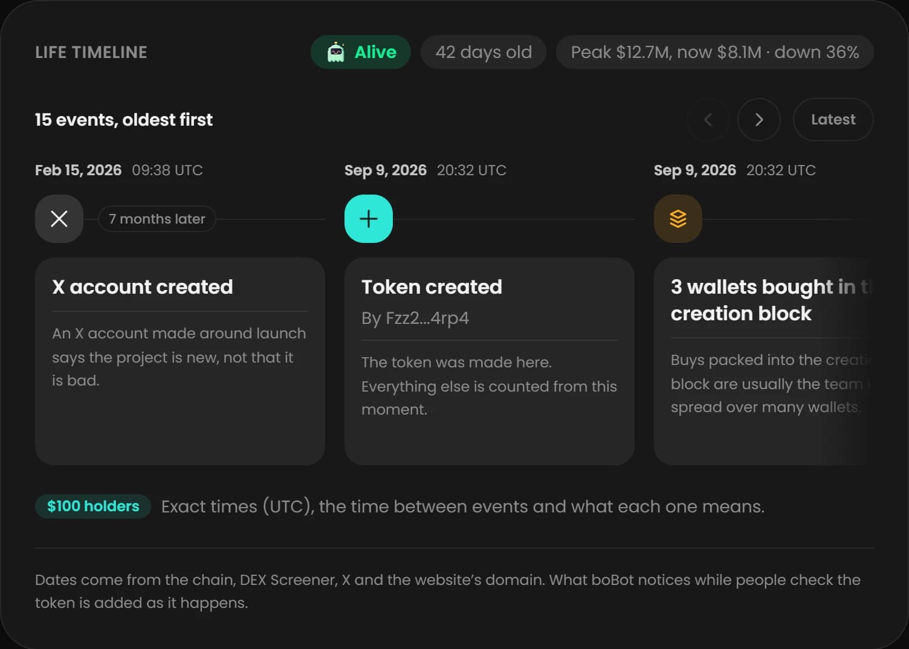Open the X account created card
The width and height of the screenshot is (909, 649).
point(180,361)
